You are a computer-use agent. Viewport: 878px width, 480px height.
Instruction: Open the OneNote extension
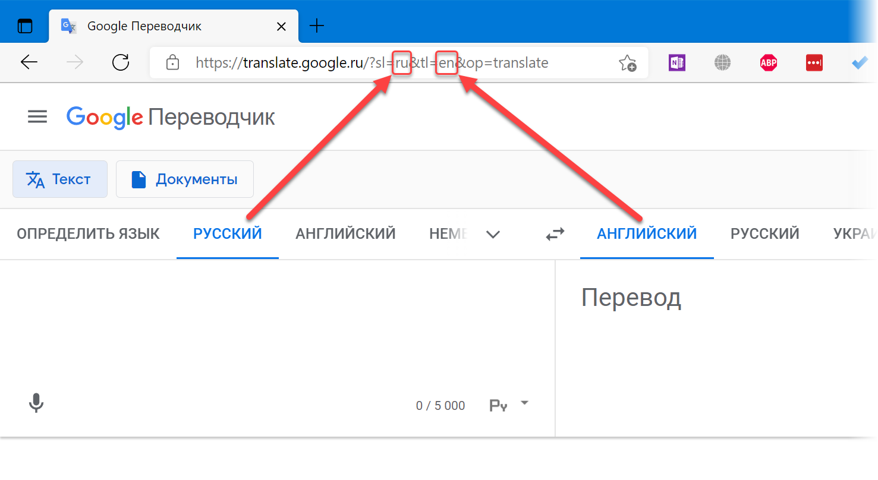(x=677, y=62)
